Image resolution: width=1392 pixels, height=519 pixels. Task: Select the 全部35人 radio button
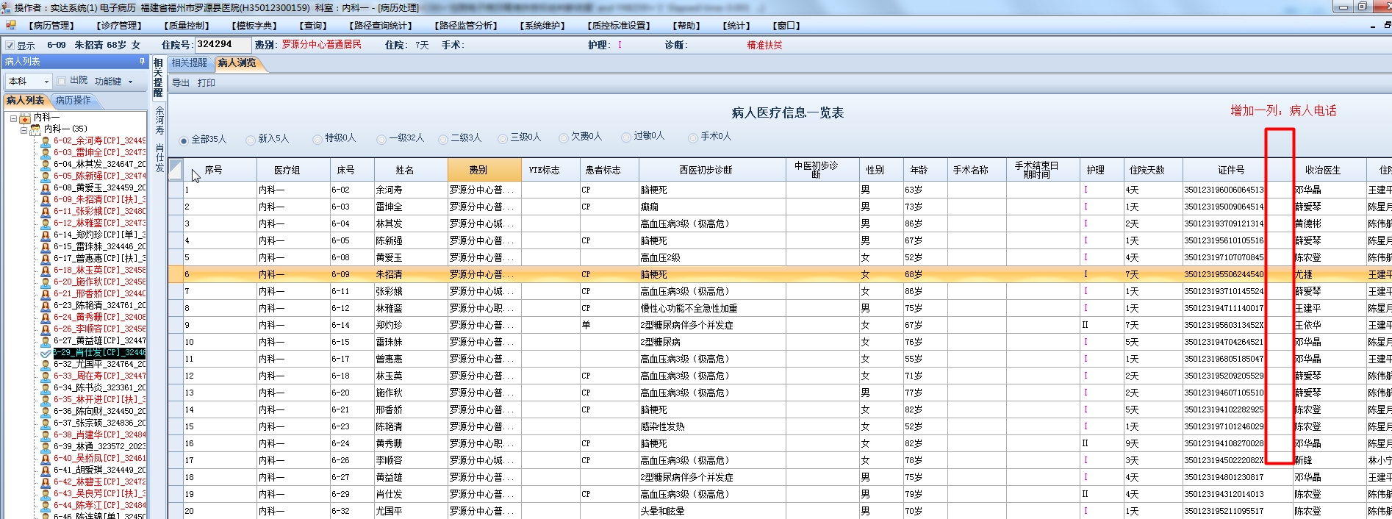pyautogui.click(x=184, y=140)
